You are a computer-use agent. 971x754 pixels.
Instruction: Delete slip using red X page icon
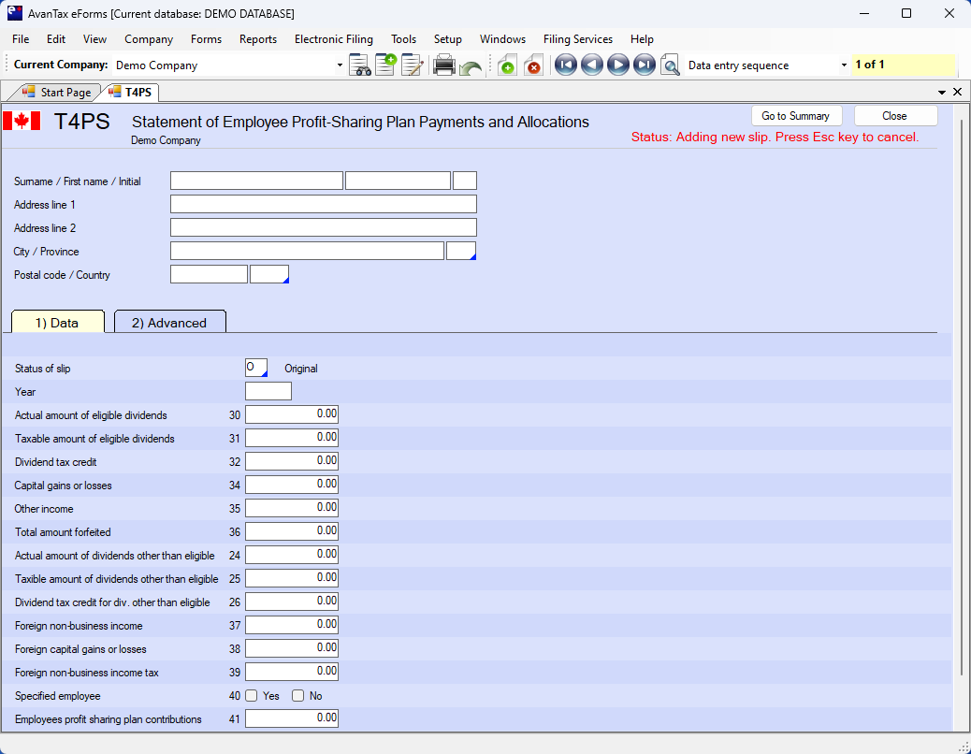tap(533, 65)
